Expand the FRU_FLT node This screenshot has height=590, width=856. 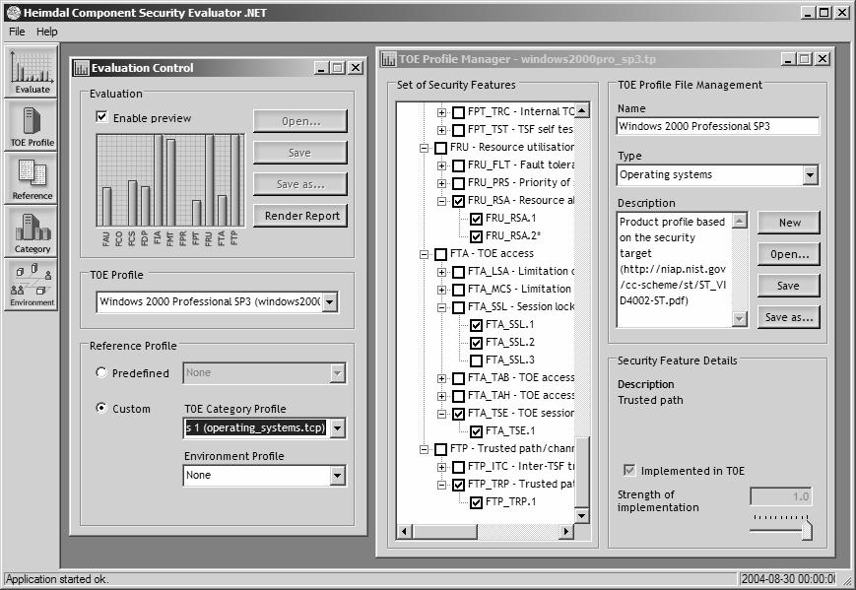(441, 165)
